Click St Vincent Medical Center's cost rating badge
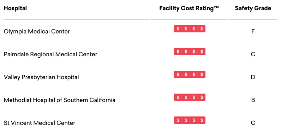The height and width of the screenshot is (133, 281). coord(190,120)
